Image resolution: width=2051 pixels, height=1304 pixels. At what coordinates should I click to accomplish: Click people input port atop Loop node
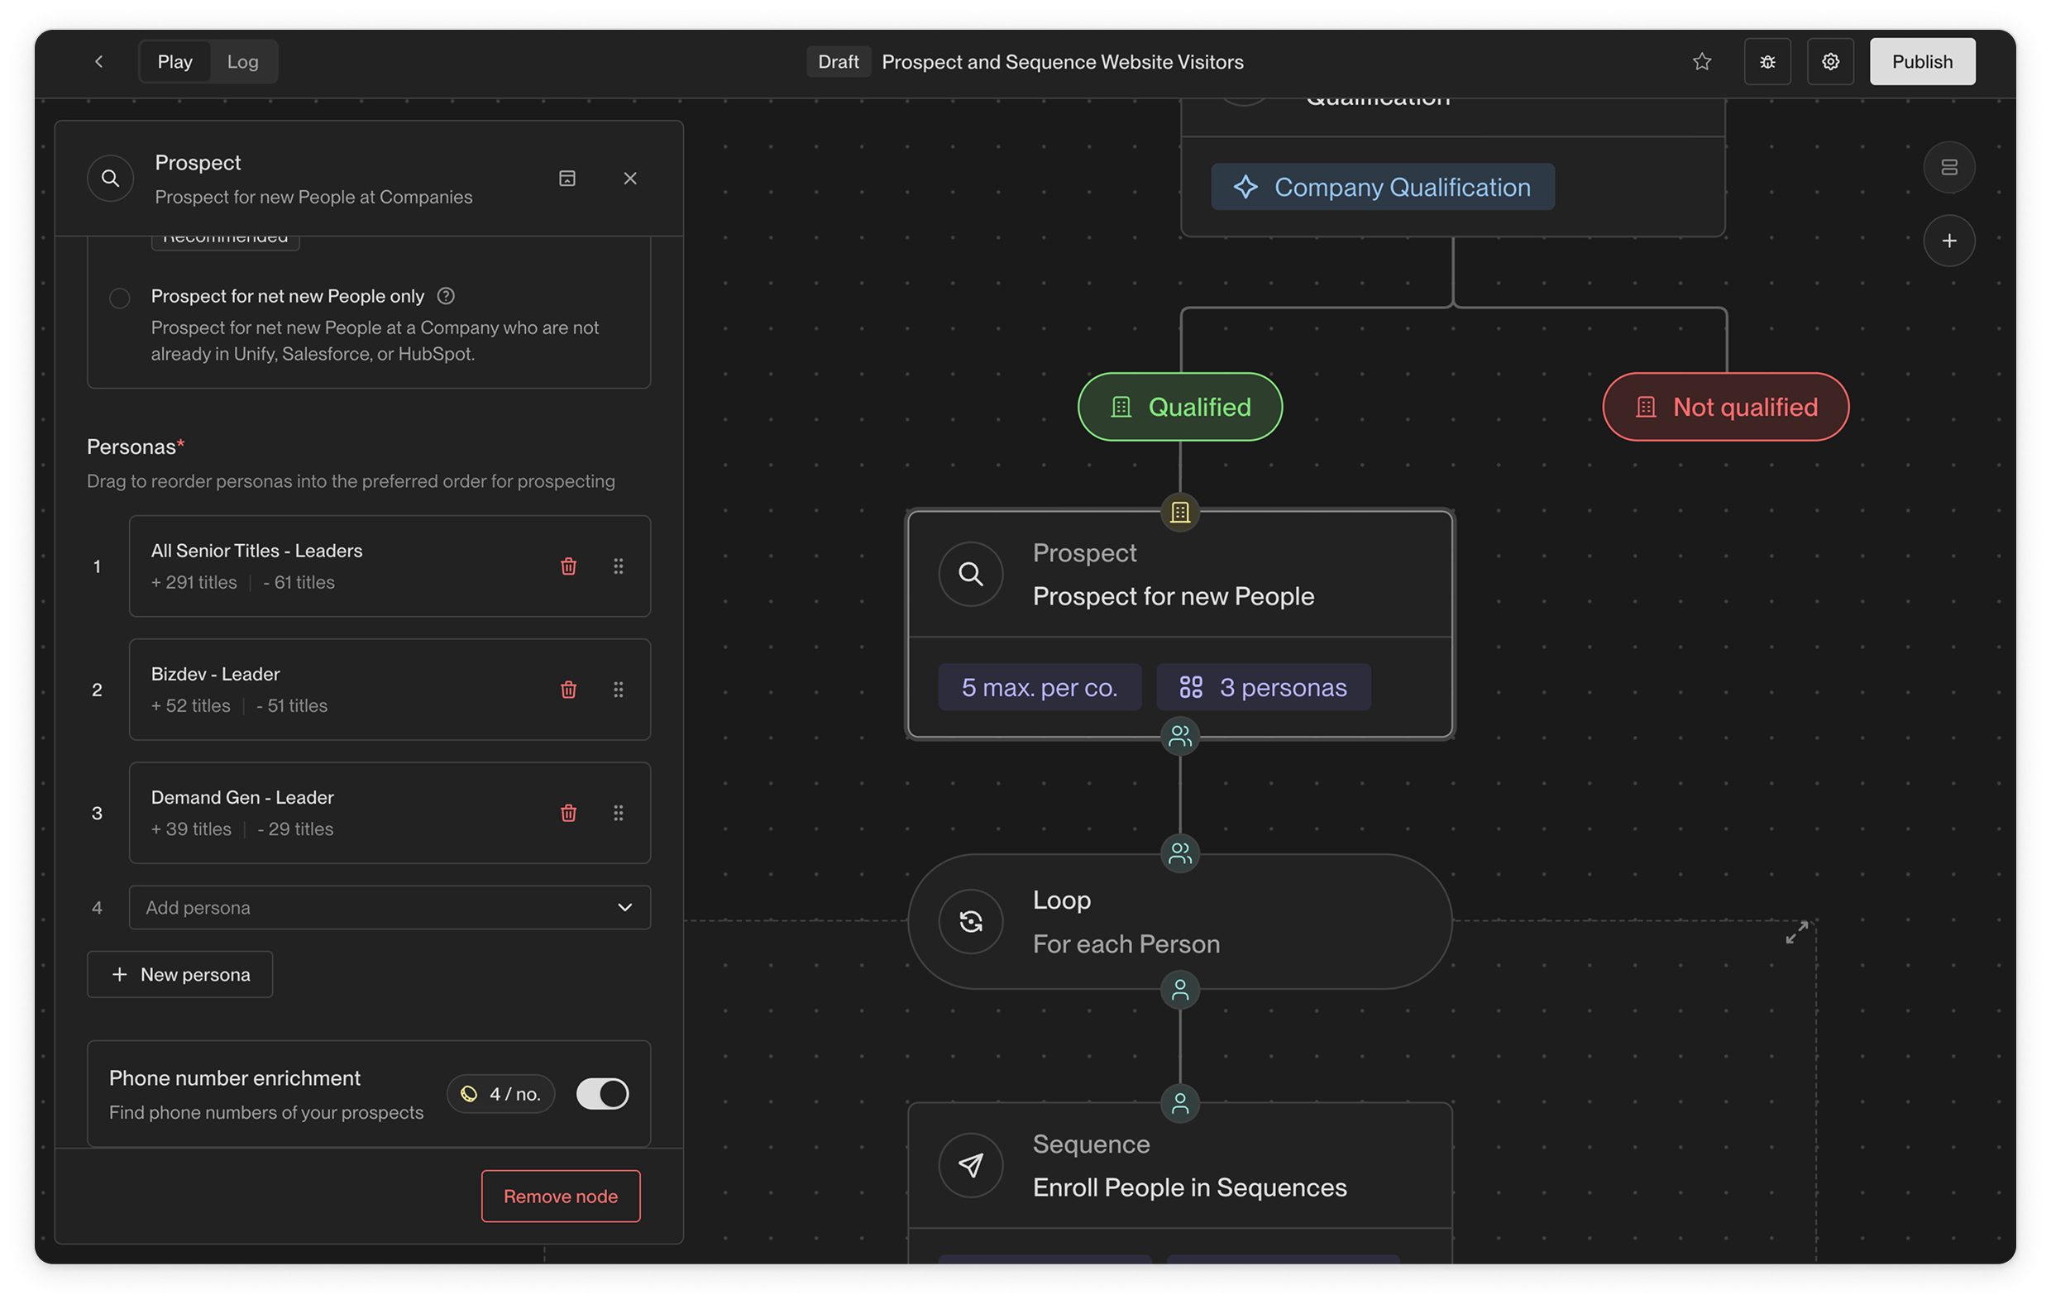[1180, 853]
